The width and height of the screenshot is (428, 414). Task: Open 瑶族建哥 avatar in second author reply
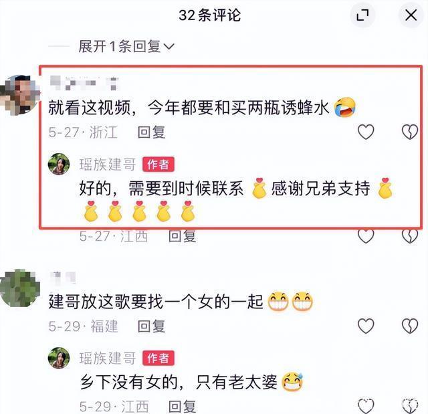click(x=59, y=358)
